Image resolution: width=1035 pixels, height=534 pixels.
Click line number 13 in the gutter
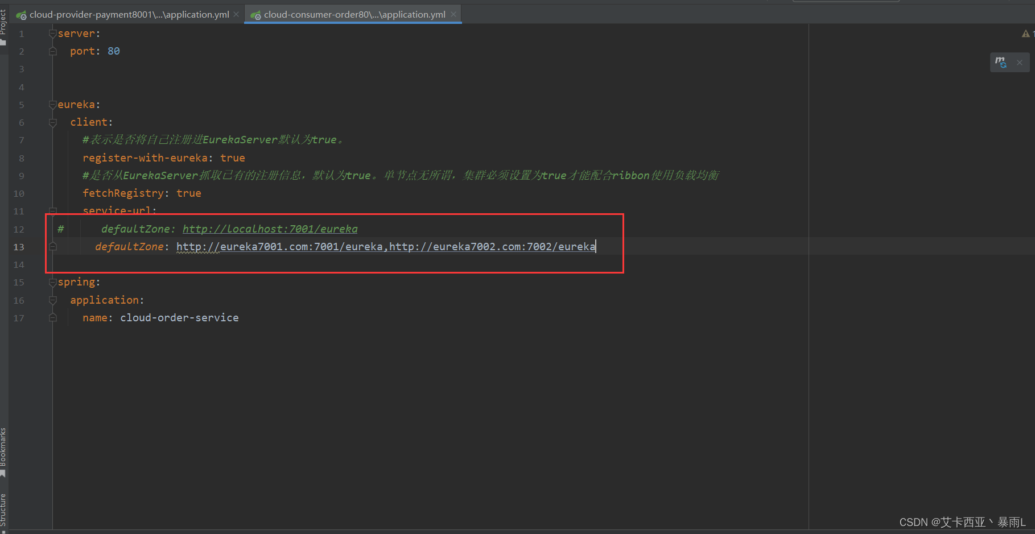[19, 247]
